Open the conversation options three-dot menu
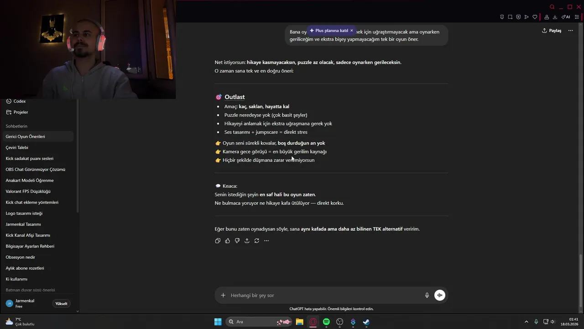The image size is (584, 329). (x=570, y=31)
